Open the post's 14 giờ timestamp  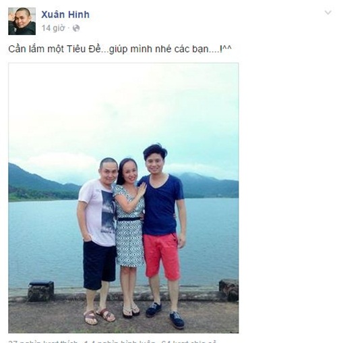[53, 28]
